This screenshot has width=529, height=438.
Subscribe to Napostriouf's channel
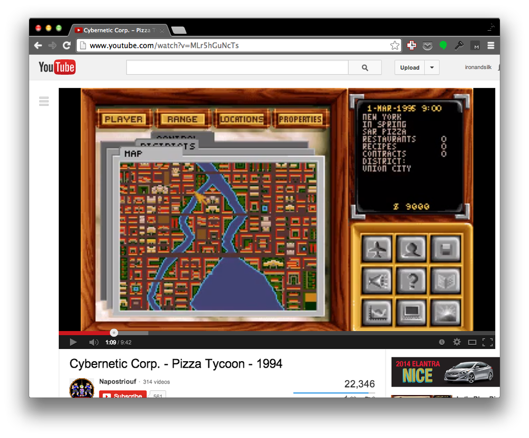click(x=122, y=395)
